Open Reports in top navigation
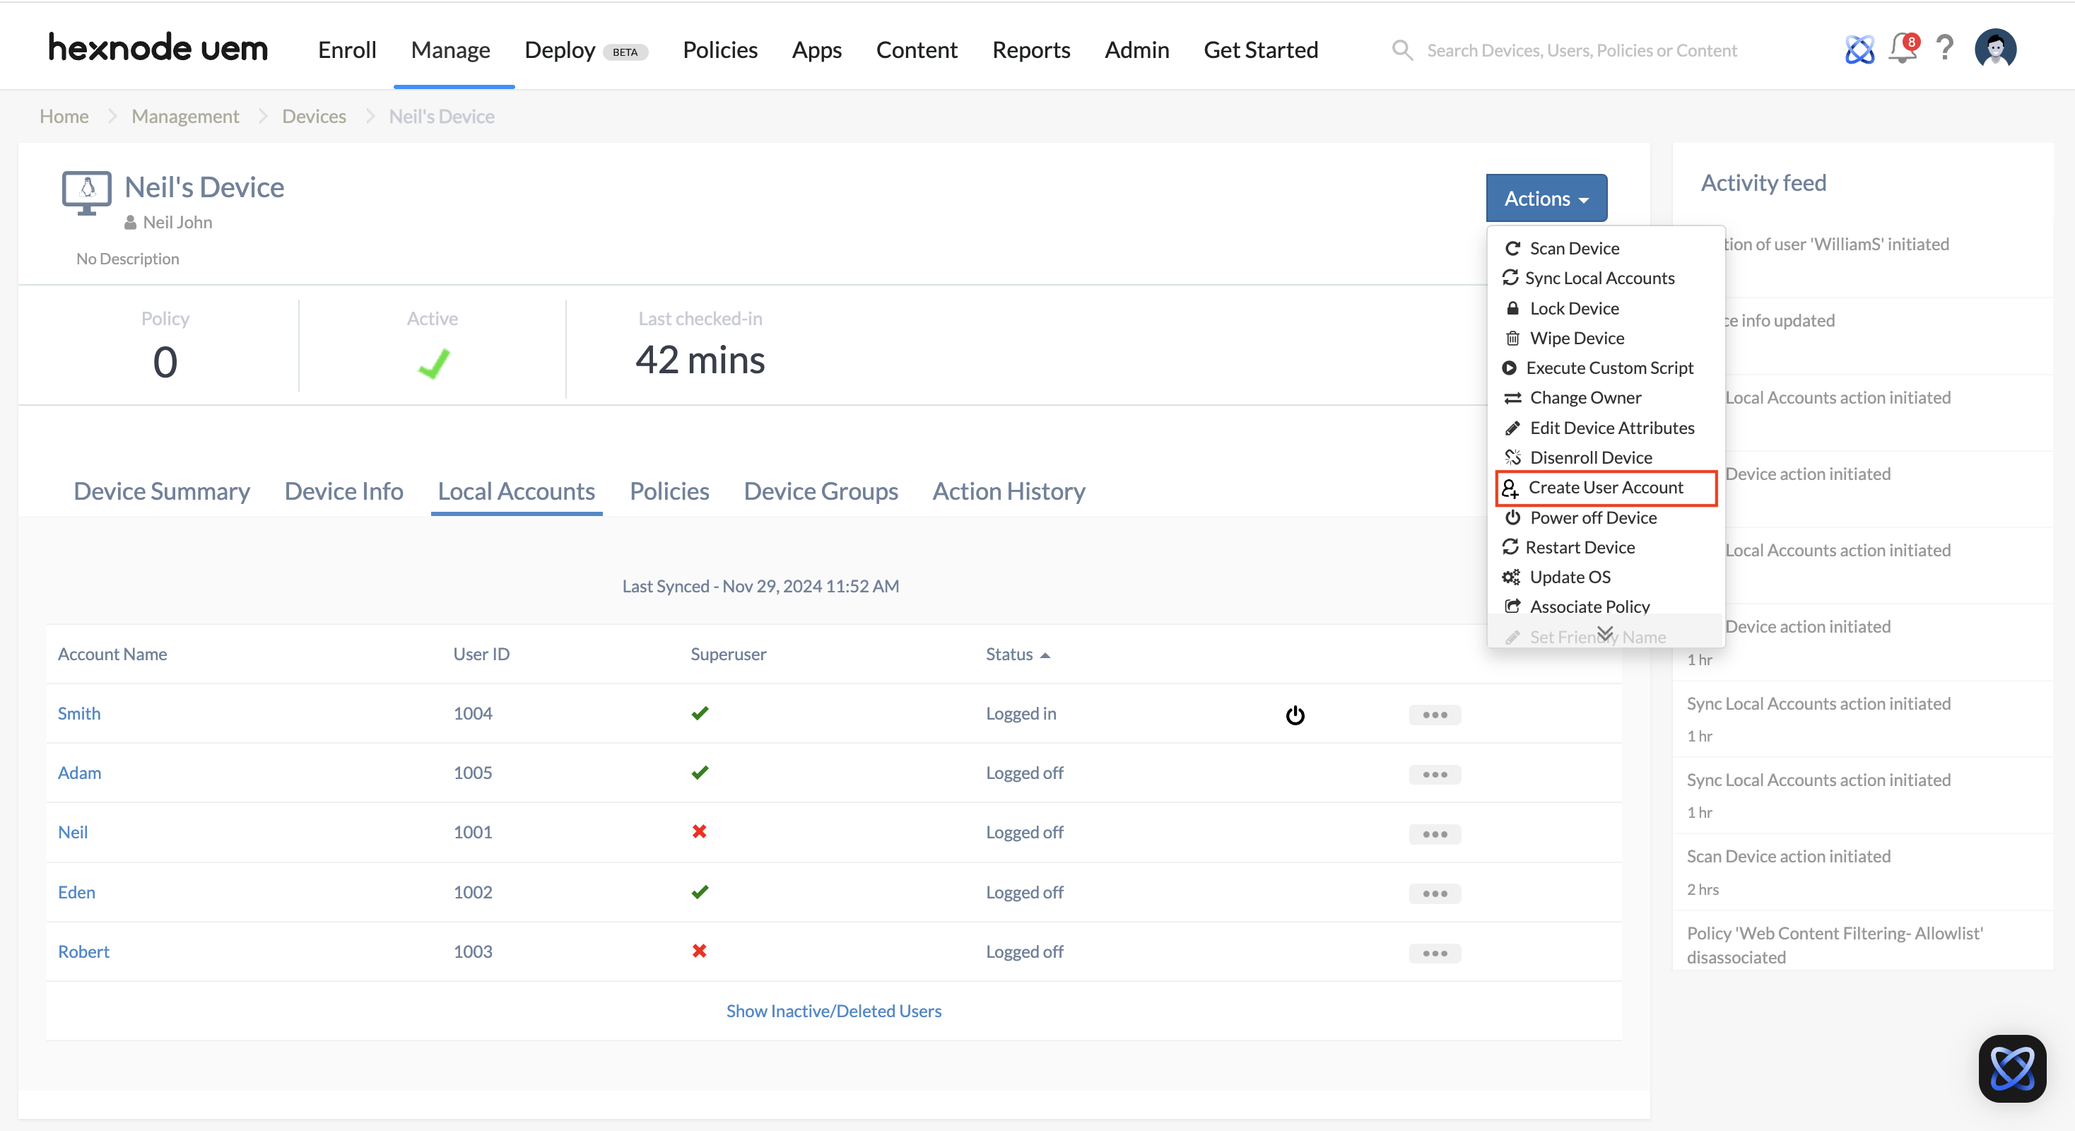2075x1131 pixels. pyautogui.click(x=1030, y=50)
